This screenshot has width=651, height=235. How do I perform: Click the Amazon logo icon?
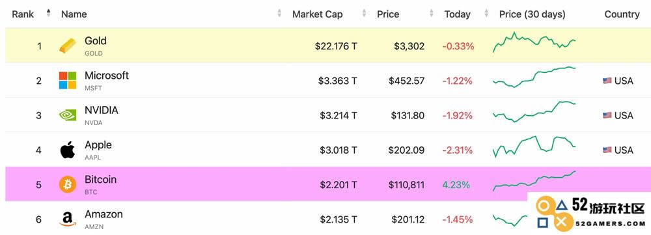68,219
